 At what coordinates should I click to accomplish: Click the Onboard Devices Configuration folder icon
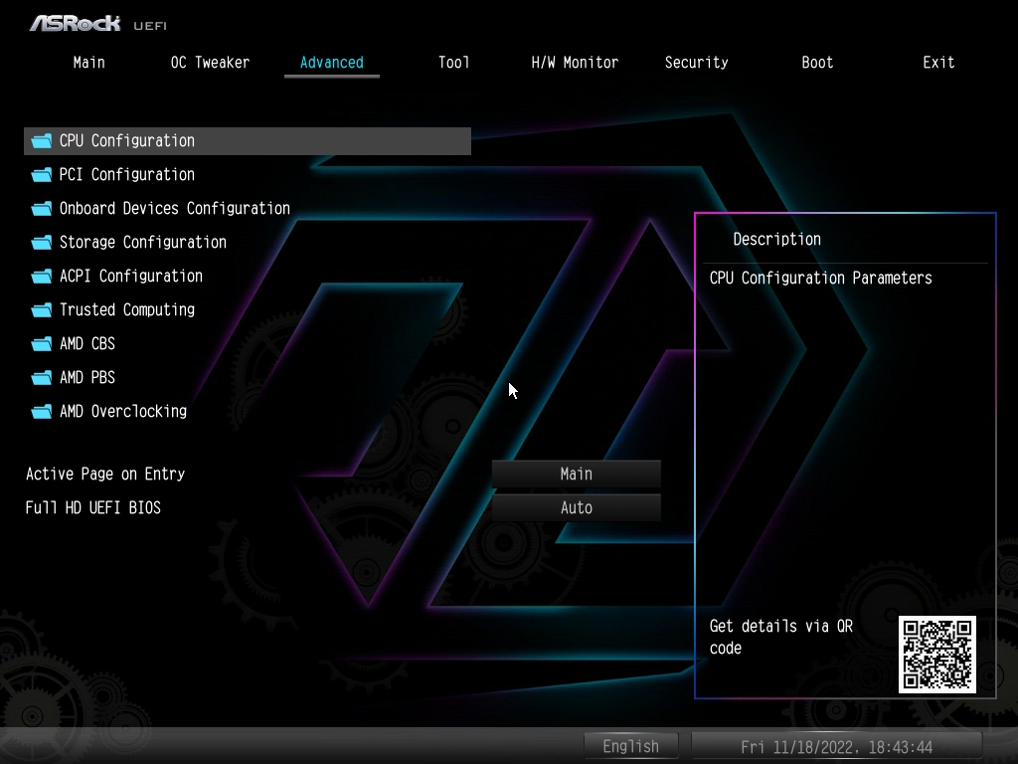point(42,209)
